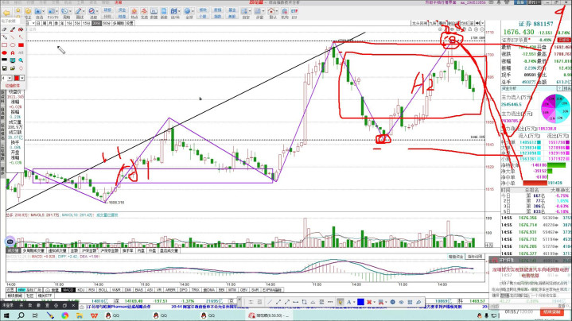Screen dimensions: 572x321
Task: Expand the globe icon dropdown arrow
Action: coord(193,12)
